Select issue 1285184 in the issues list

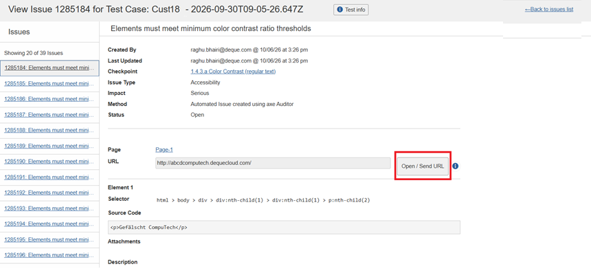click(49, 68)
